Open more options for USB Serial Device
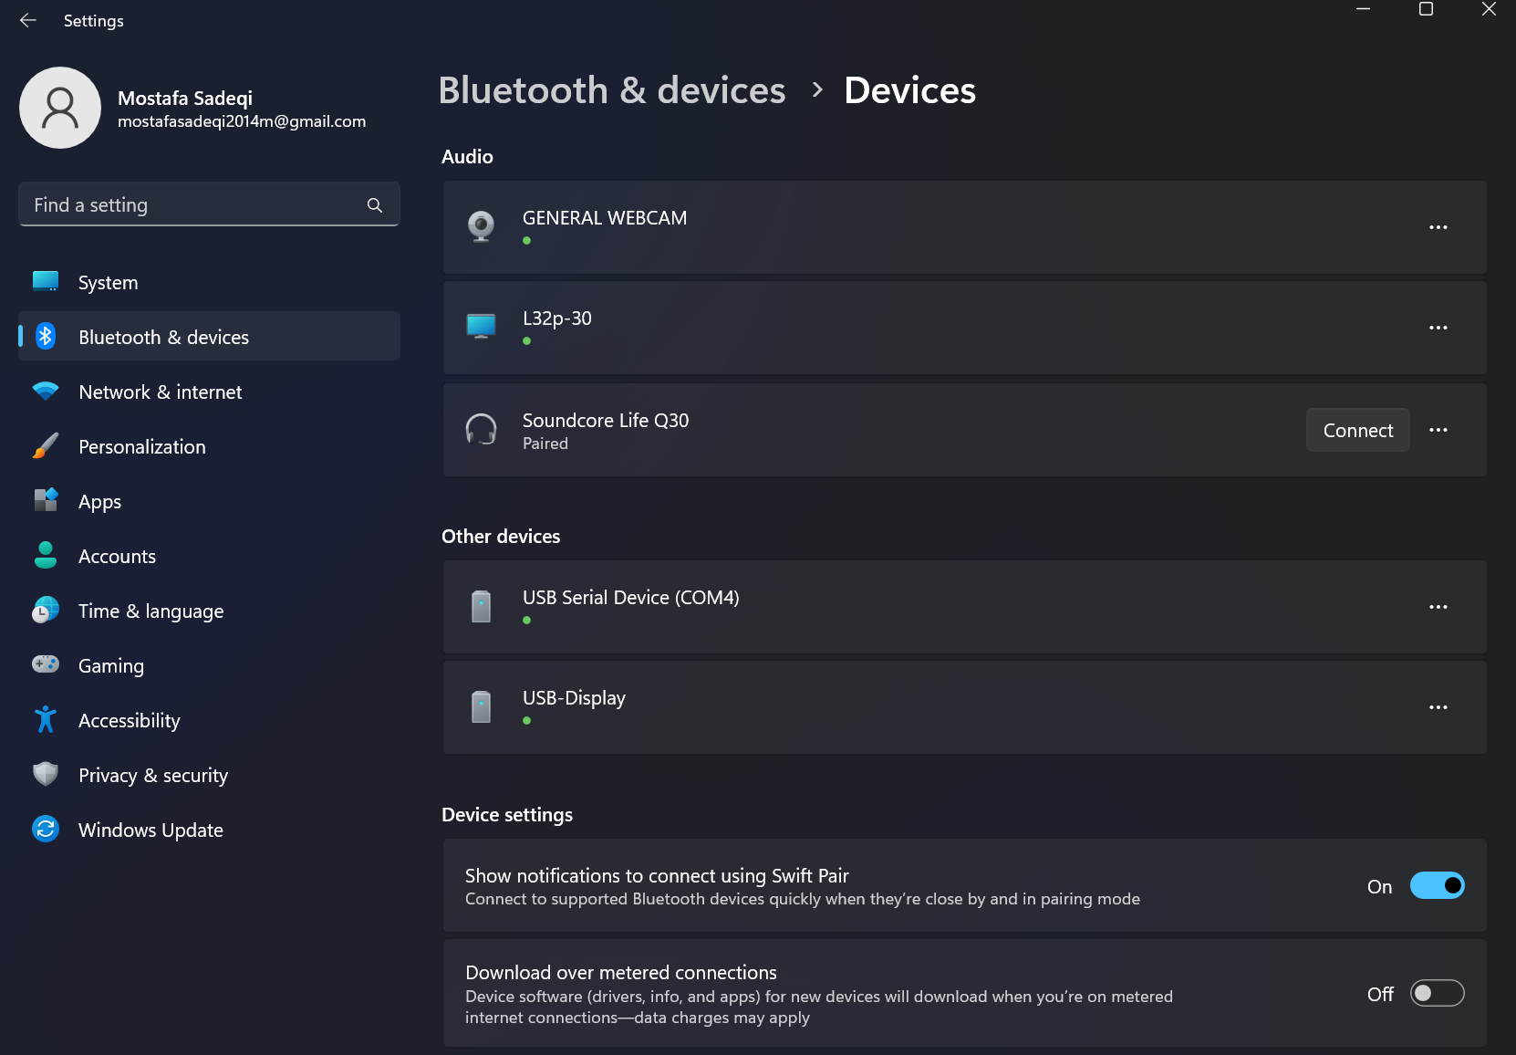The image size is (1516, 1055). pyautogui.click(x=1438, y=607)
